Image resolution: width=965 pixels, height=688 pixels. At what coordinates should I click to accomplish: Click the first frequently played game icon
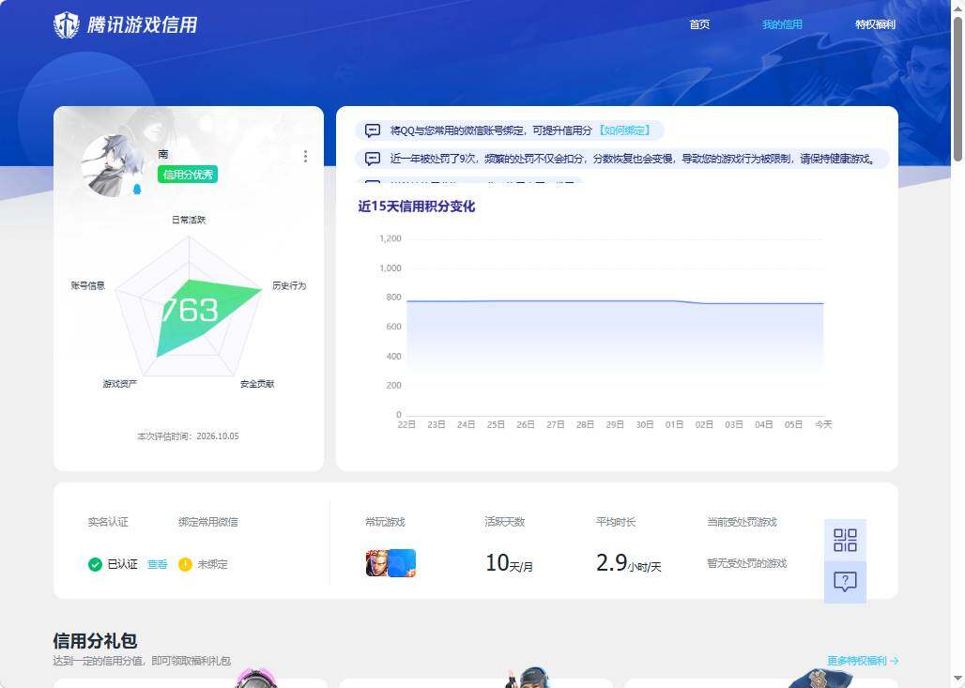tap(376, 563)
